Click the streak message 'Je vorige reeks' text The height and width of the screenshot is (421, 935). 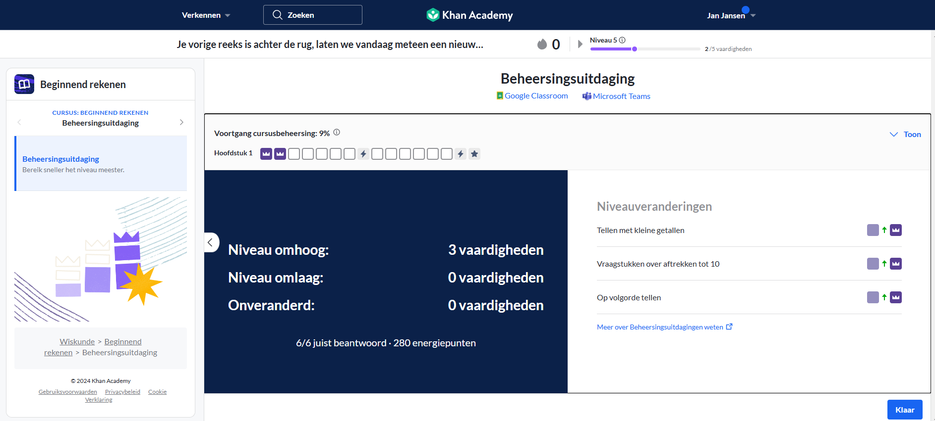point(330,45)
